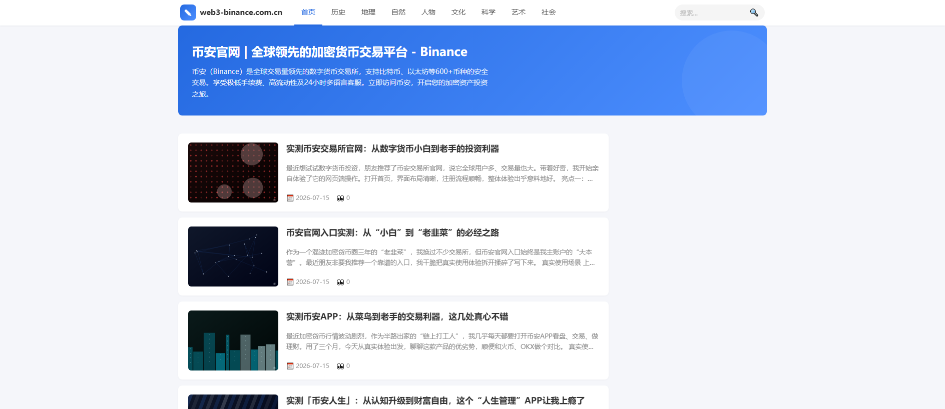Click date 2026-07-15 under 币安APP article
Screen dimensions: 945x409
[312, 366]
